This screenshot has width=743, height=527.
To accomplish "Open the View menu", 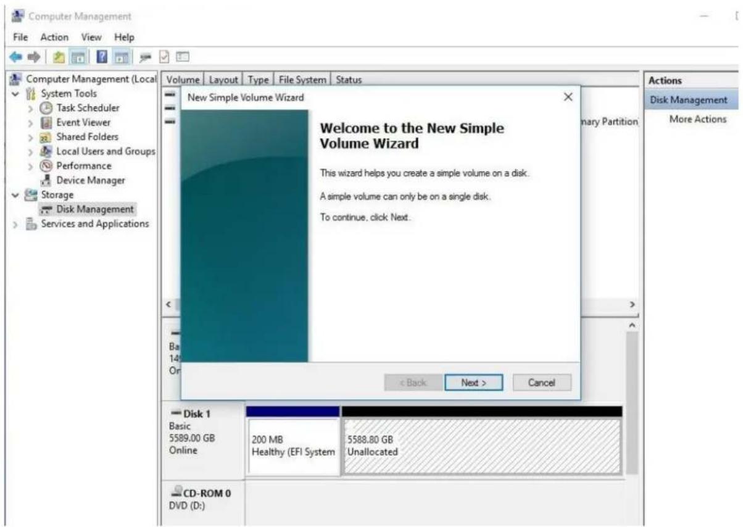I will 92,38.
